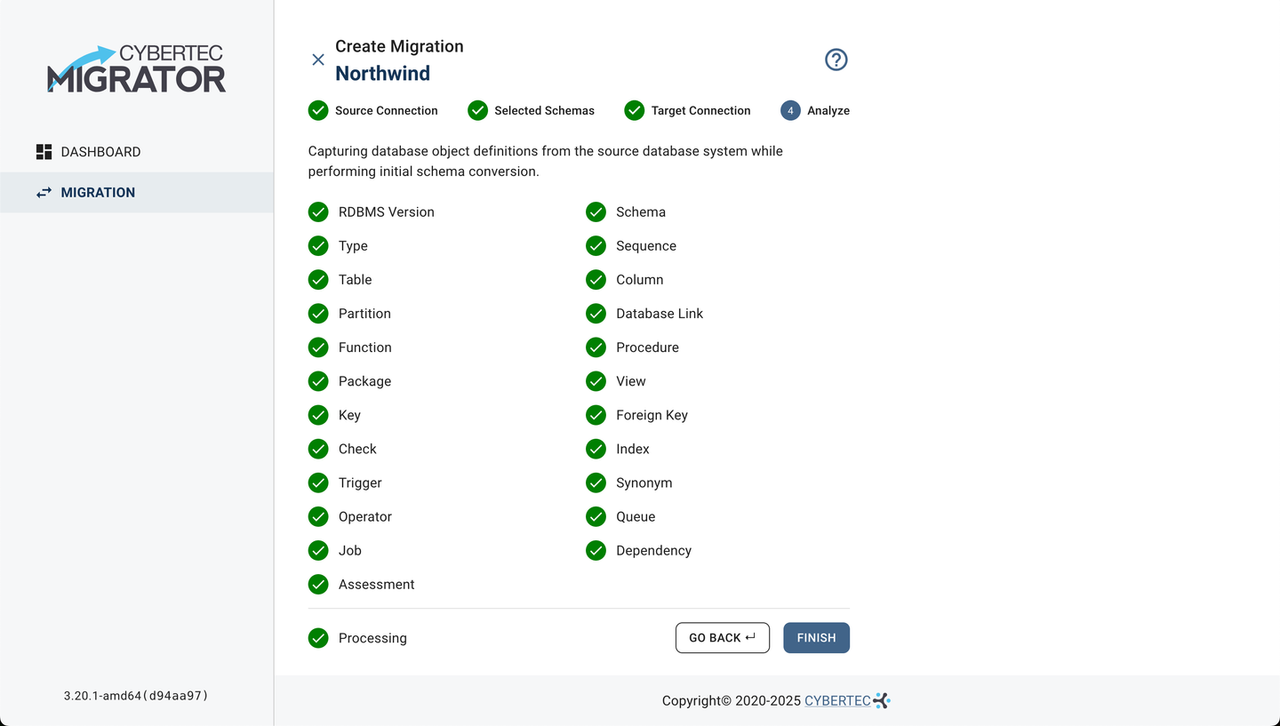The image size is (1280, 726).
Task: Click the Dashboard grid icon in sidebar
Action: pos(44,152)
